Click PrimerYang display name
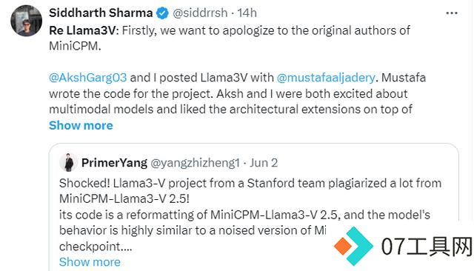Image resolution: width=474 pixels, height=271 pixels. (114, 163)
